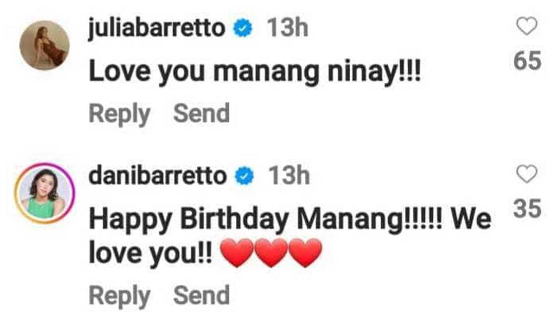Reply to juliabarretto's comment
556x327 pixels.
[x=120, y=114]
